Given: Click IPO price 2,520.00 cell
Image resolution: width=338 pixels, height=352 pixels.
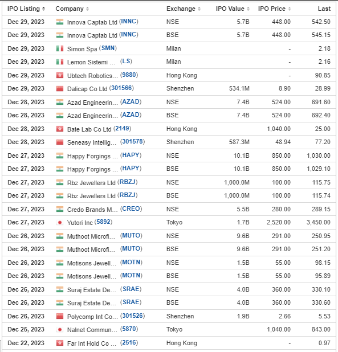Looking at the screenshot, I should (279, 223).
